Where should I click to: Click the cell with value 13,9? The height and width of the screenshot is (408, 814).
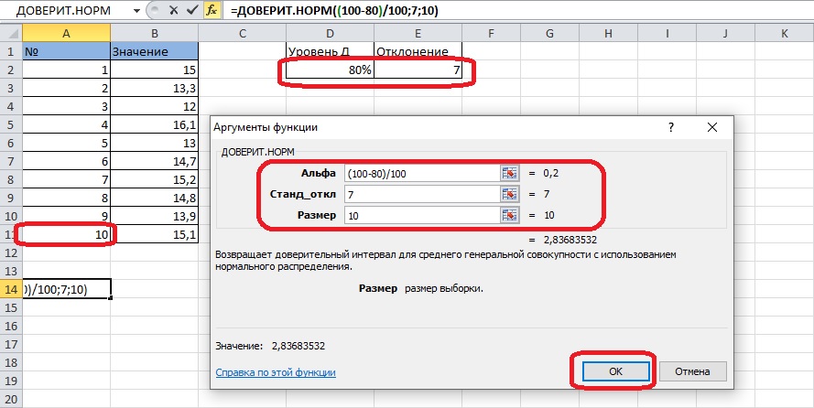coord(154,216)
